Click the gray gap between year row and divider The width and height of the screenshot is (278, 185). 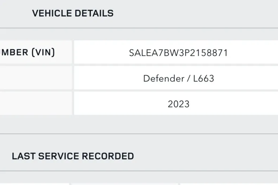click(x=139, y=124)
